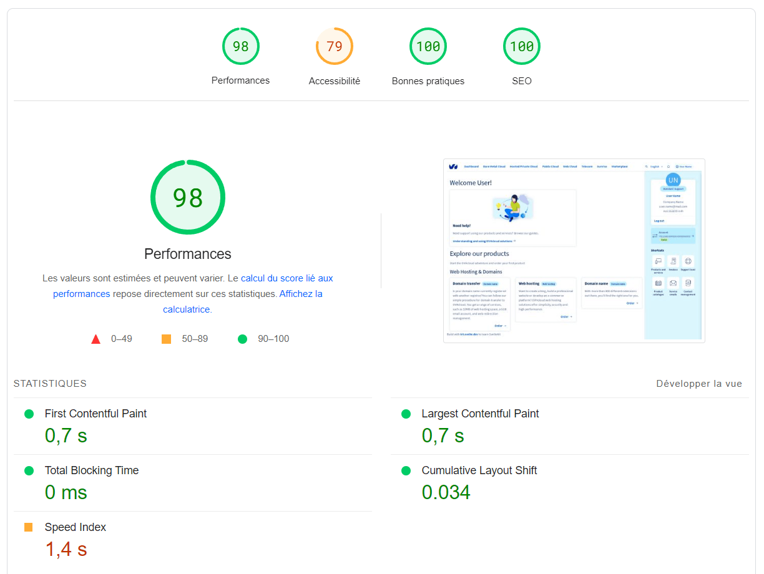The width and height of the screenshot is (764, 574).
Task: Open the 'calcul du score lié aux performances' link
Action: point(286,278)
